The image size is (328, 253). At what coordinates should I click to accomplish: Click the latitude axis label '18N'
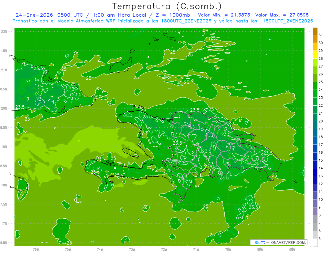tap(4, 185)
